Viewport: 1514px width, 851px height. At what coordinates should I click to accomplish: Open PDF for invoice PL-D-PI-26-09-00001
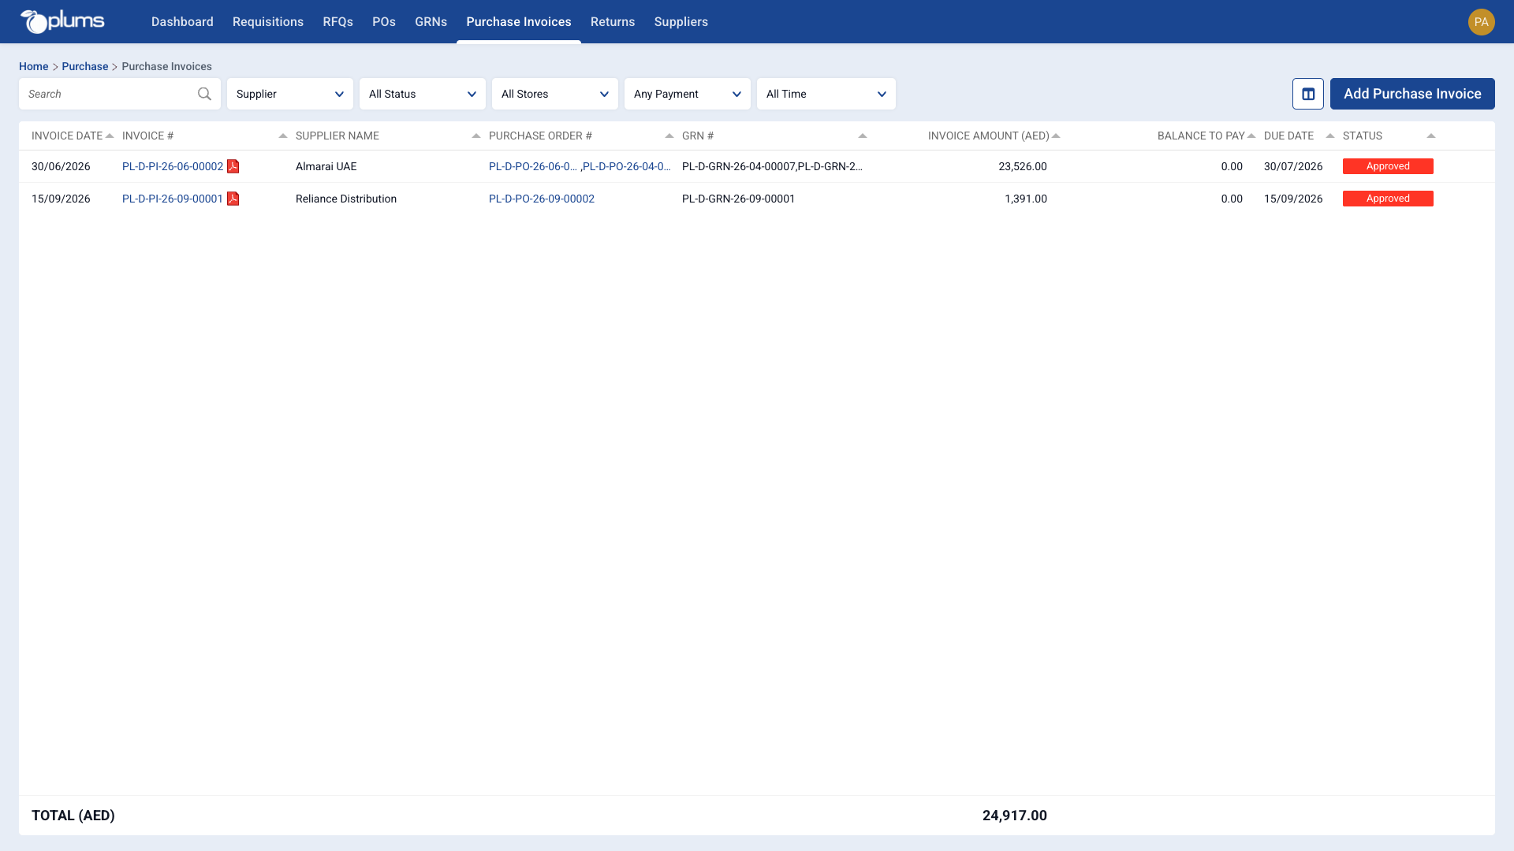[233, 199]
